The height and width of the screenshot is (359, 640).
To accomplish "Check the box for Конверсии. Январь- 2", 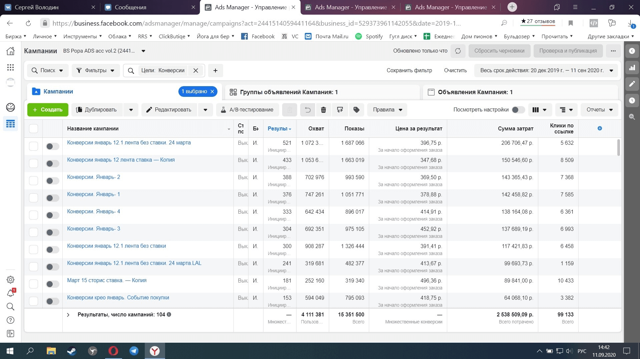I will pos(33,181).
